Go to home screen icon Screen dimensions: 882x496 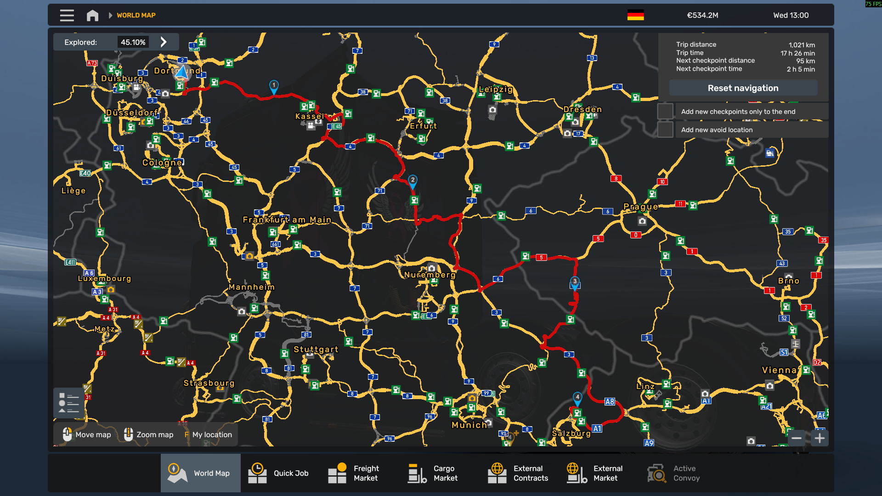(92, 15)
